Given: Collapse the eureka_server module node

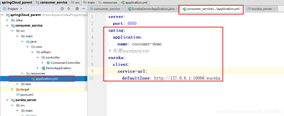Looking at the screenshot, I should pyautogui.click(x=7, y=100).
